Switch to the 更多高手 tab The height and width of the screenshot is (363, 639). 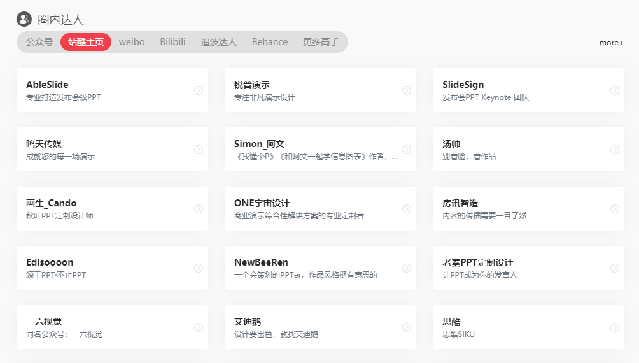point(321,42)
